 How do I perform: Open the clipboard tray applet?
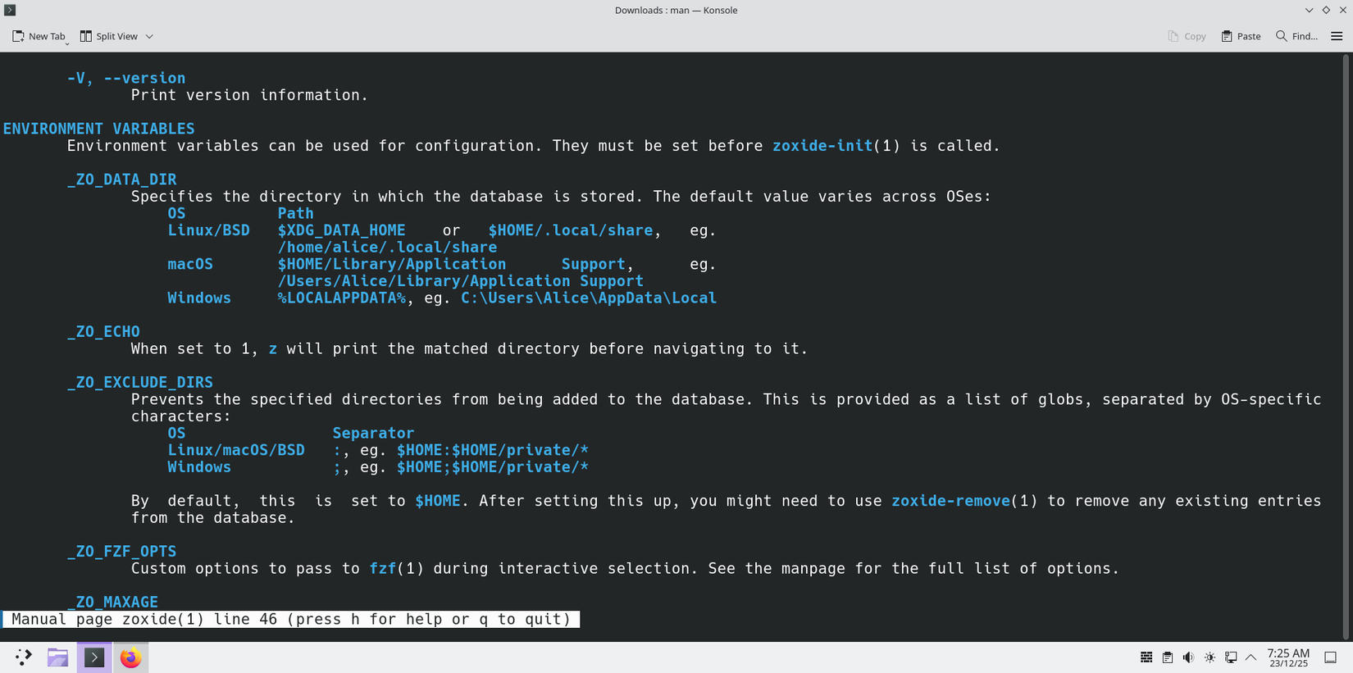click(1167, 657)
